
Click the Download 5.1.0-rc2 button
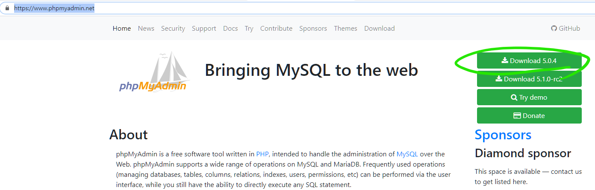click(x=529, y=79)
